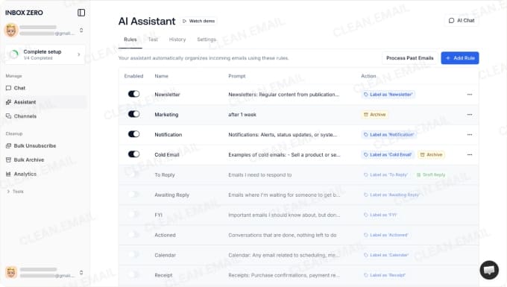Open the AI Chat button
507x287 pixels.
(462, 20)
